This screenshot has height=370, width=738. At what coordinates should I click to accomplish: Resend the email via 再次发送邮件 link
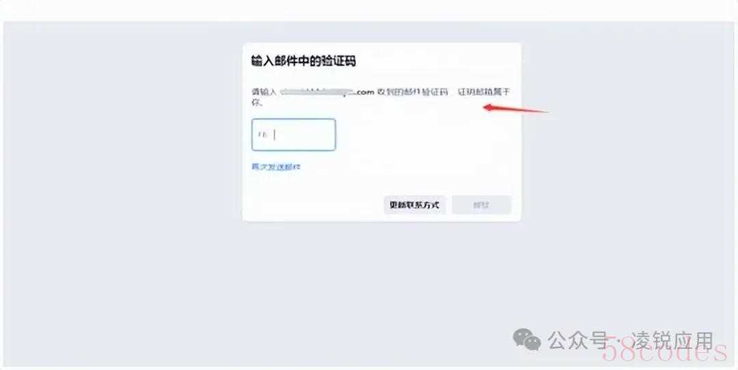point(276,167)
